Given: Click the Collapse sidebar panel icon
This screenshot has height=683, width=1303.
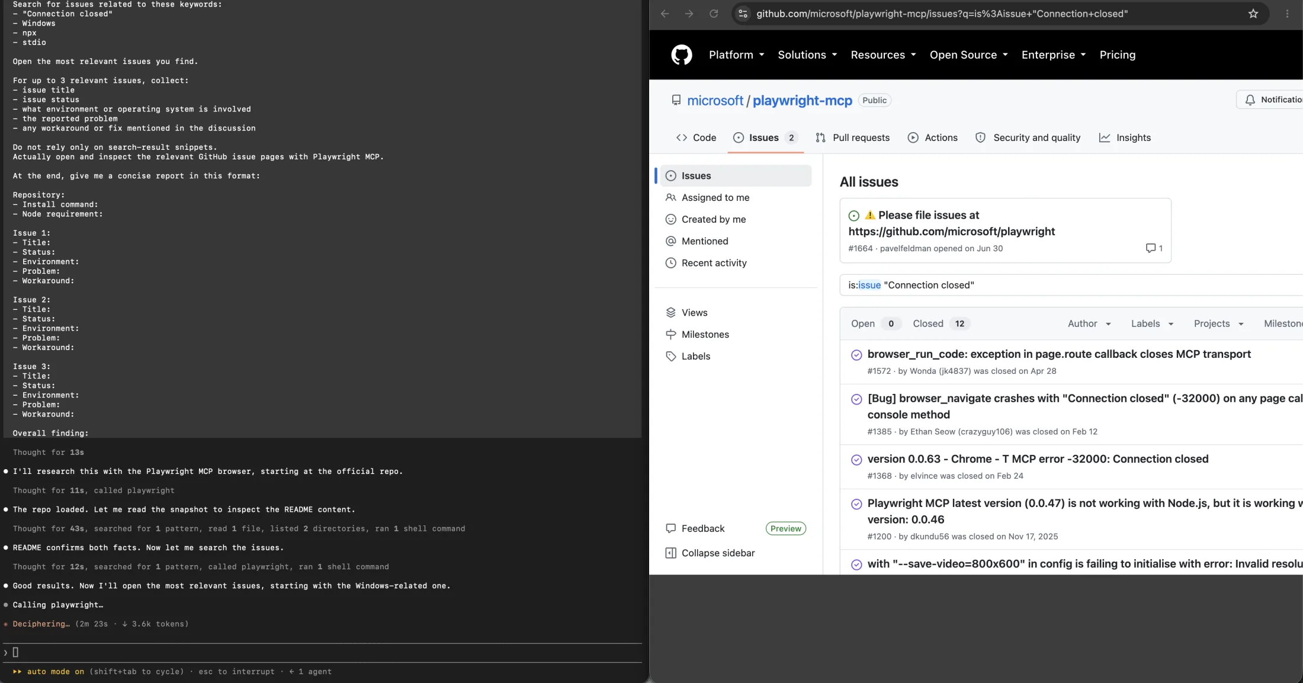Looking at the screenshot, I should [670, 553].
